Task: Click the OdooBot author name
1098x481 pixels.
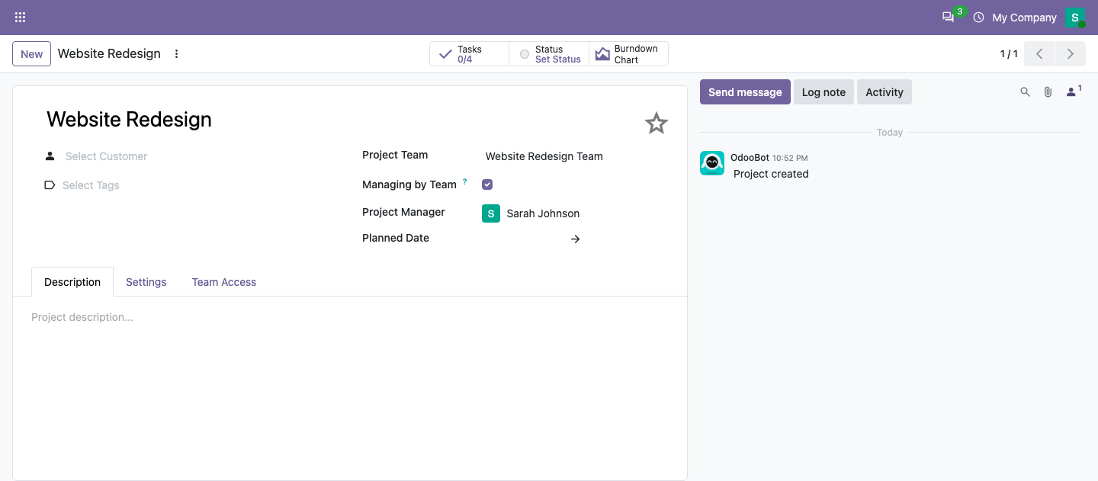Action: (x=750, y=158)
